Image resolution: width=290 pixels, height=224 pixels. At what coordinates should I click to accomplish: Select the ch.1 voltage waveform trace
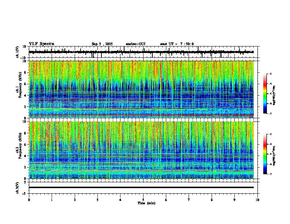pos(141,52)
